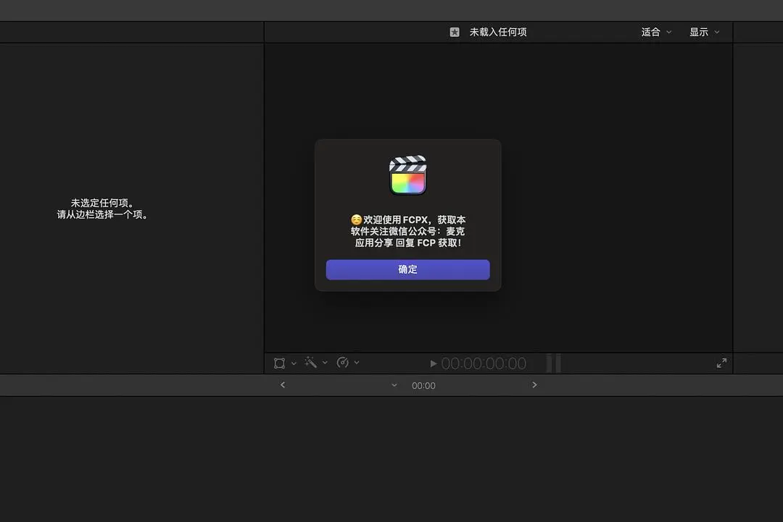
Task: Open the retime options chevron
Action: [357, 363]
